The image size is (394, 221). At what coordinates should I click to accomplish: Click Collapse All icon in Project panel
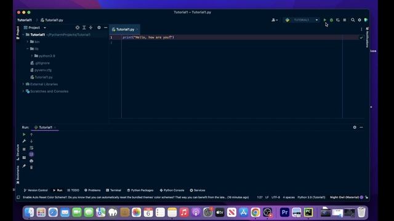[90, 28]
